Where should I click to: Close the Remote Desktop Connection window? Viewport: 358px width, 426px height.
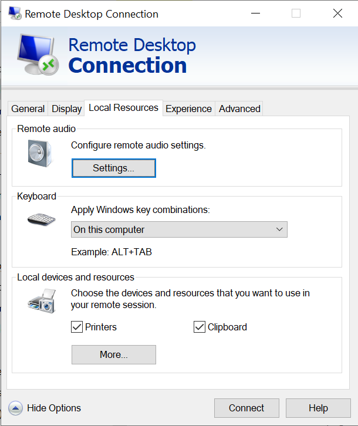pyautogui.click(x=337, y=13)
